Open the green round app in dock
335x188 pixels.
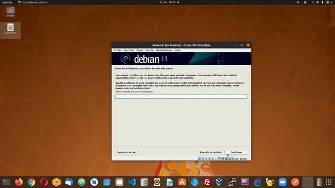pyautogui.click(x=82, y=182)
